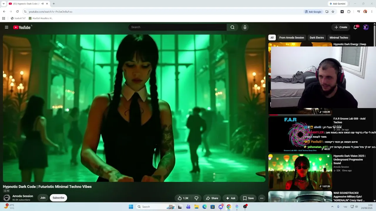Open Ask Gemini in Chrome title bar
376x211 pixels.
pyautogui.click(x=338, y=4)
